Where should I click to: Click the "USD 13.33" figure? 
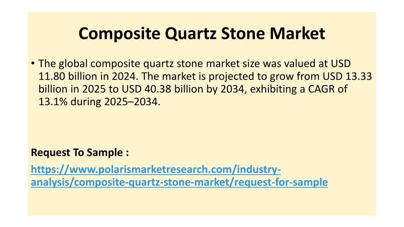347,76
